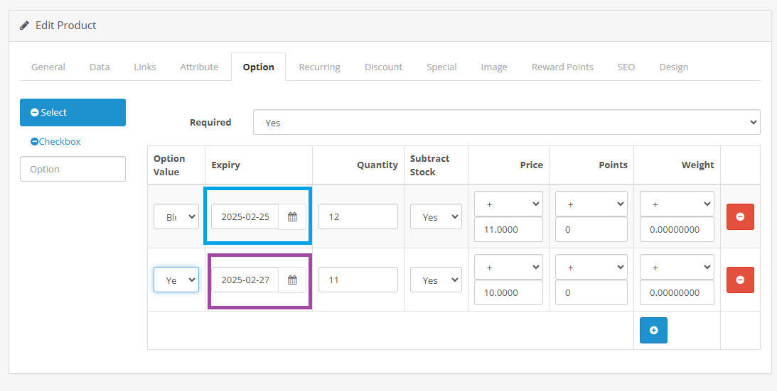Viewport: 777px width, 391px height.
Task: Remove the Checkbox option via minus icon
Action: [x=34, y=142]
